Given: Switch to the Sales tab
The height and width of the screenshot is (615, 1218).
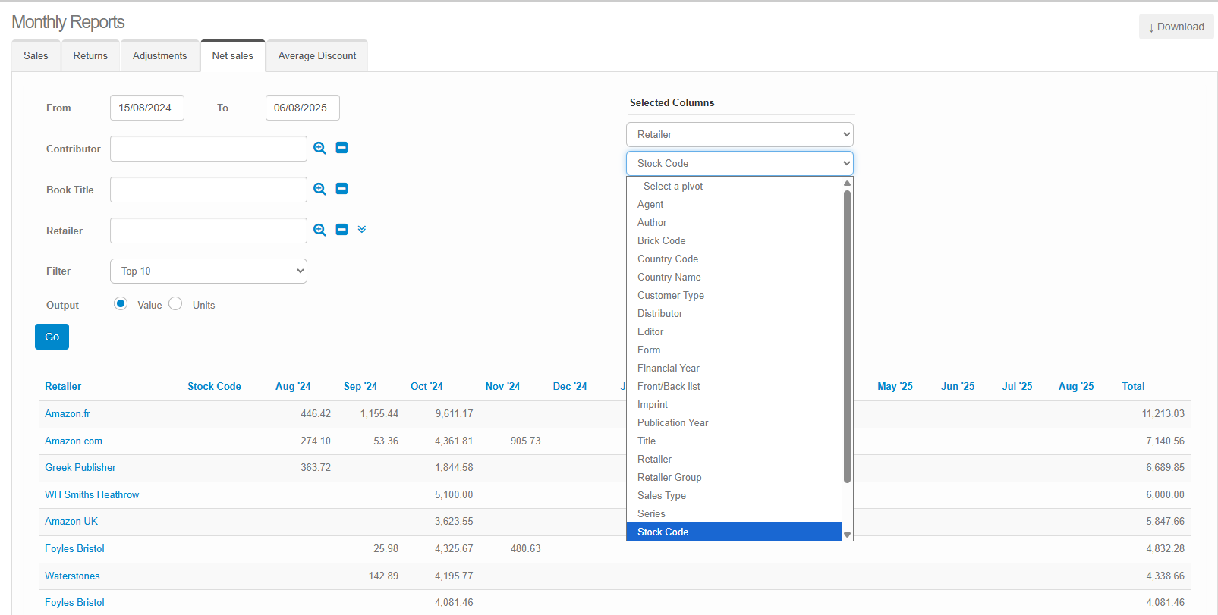Looking at the screenshot, I should pyautogui.click(x=36, y=55).
